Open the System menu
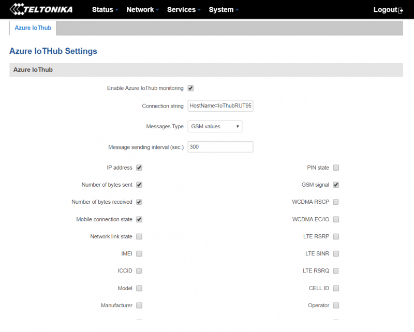The width and height of the screenshot is (414, 332). tap(224, 9)
